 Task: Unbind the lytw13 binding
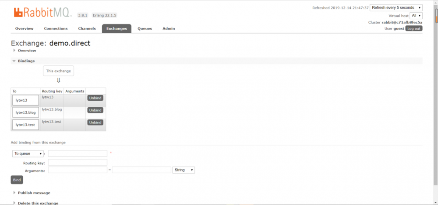[x=95, y=98]
